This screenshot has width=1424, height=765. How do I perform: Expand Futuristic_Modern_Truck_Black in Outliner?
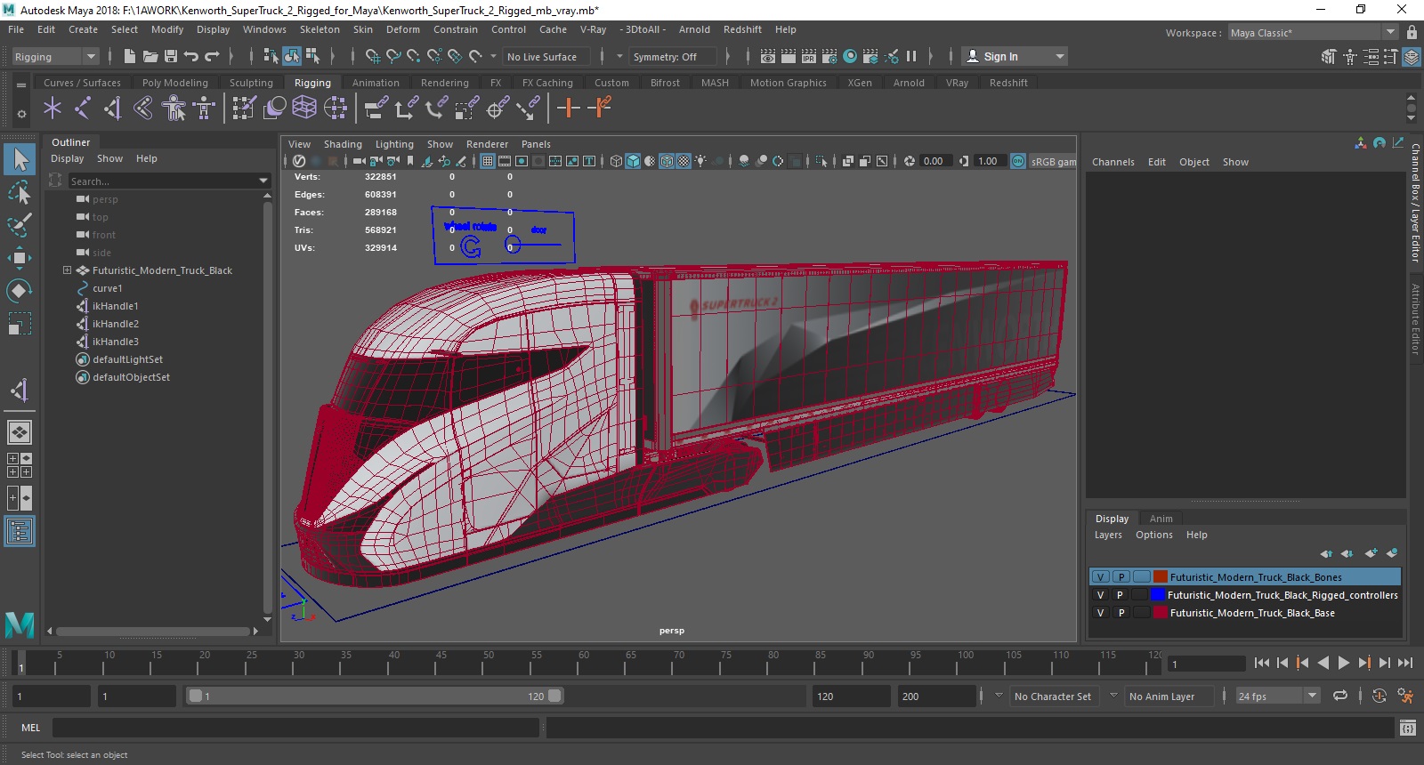point(67,270)
